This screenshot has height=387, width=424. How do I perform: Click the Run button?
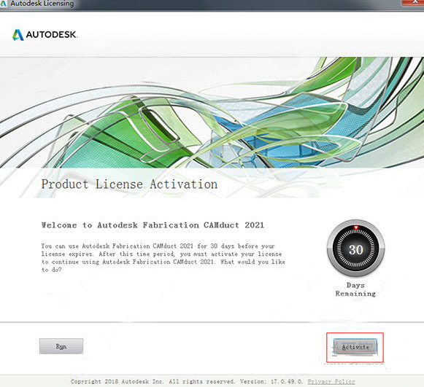(61, 346)
